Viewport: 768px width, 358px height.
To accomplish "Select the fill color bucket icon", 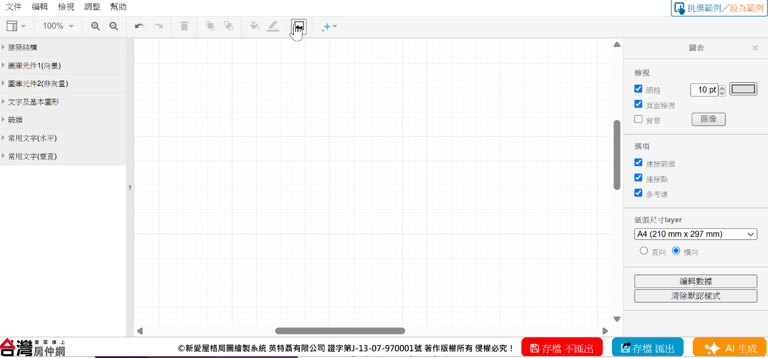I will coord(255,26).
